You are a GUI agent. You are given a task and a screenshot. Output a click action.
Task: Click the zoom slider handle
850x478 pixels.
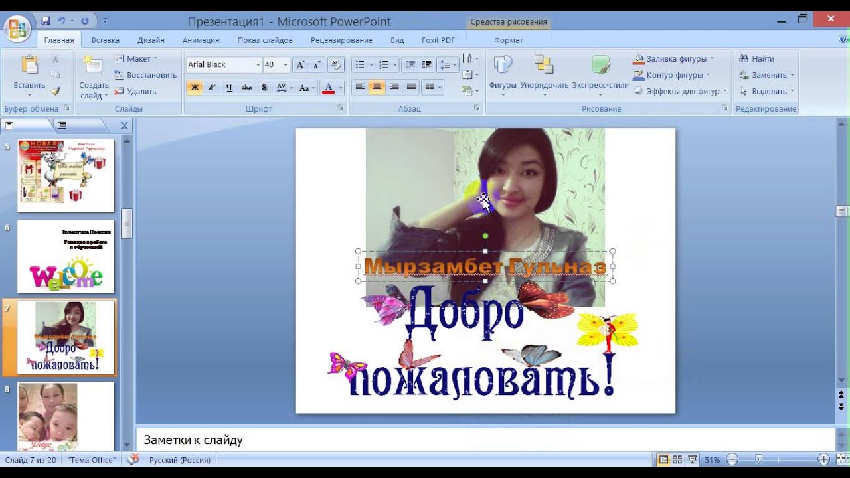(758, 459)
